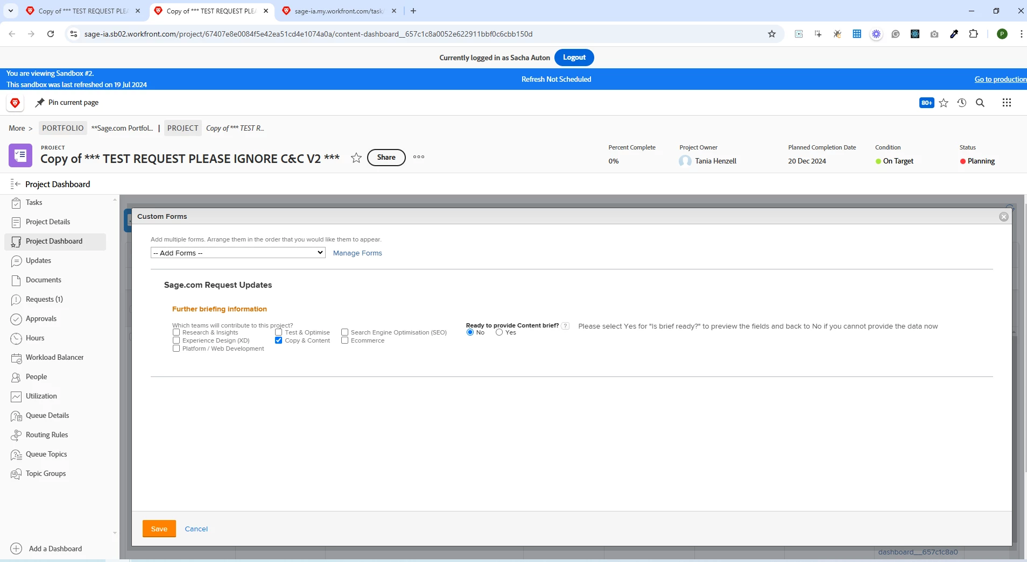Click the help icon beside Content brief question
1027x562 pixels.
[x=565, y=326]
